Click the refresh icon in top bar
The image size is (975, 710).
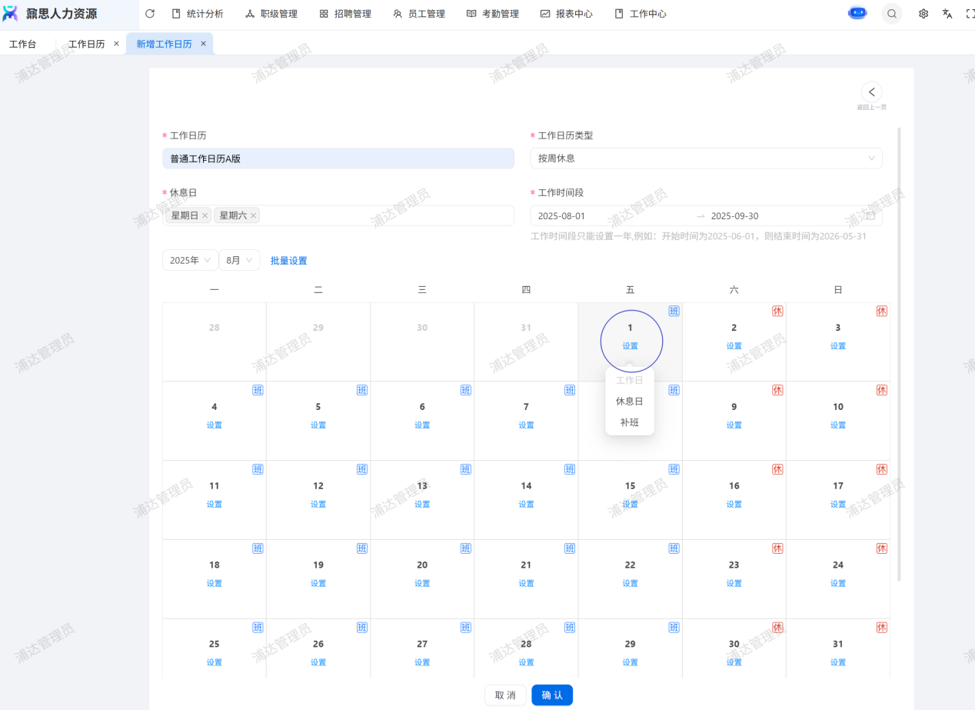tap(150, 14)
